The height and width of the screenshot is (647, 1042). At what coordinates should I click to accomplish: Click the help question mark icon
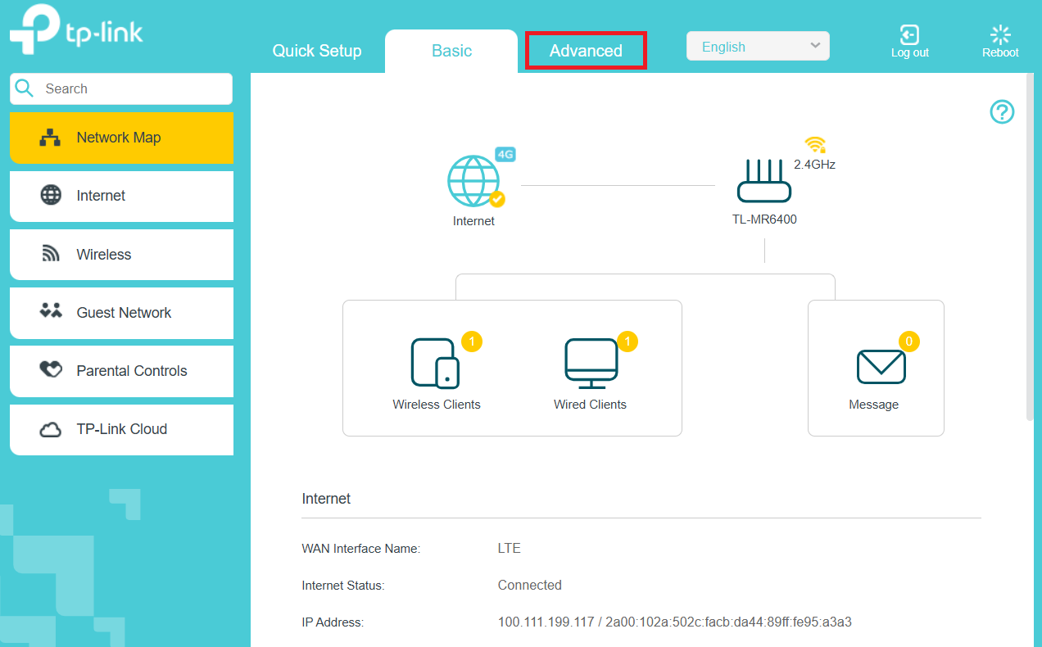click(1002, 112)
